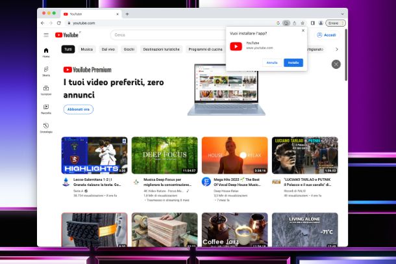Bookmark this page with the star icon
The height and width of the screenshot is (264, 396).
tap(303, 23)
